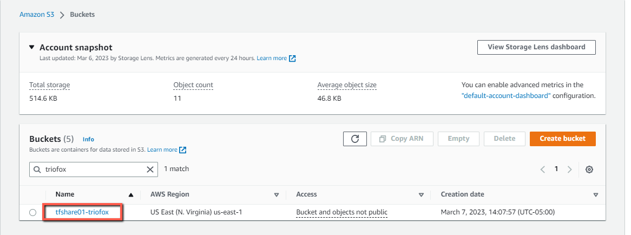Click the Create bucket button
631x235 pixels.
[x=563, y=139]
